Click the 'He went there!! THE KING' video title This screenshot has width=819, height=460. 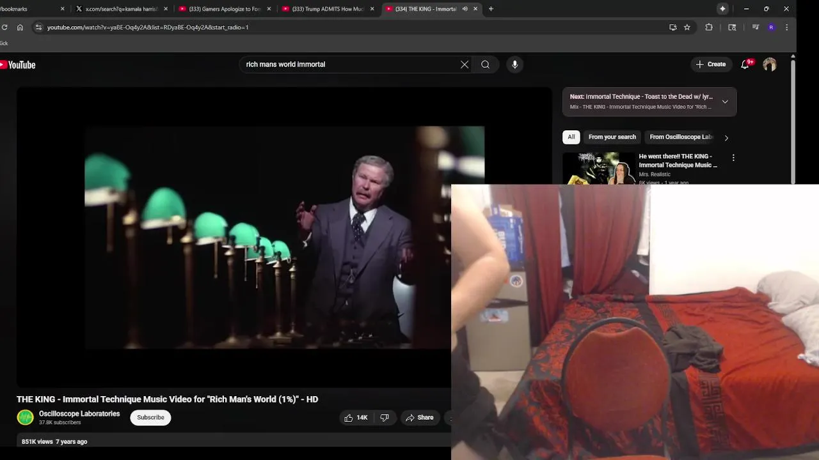pos(678,161)
